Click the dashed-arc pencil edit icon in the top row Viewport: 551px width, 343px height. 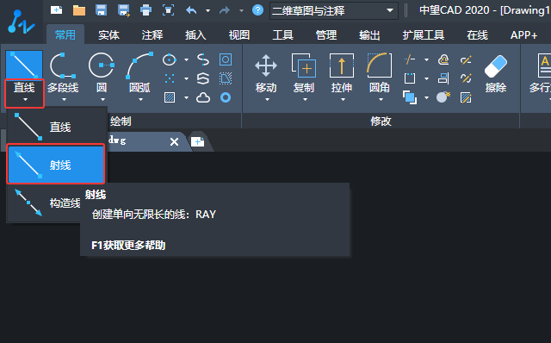tap(466, 59)
